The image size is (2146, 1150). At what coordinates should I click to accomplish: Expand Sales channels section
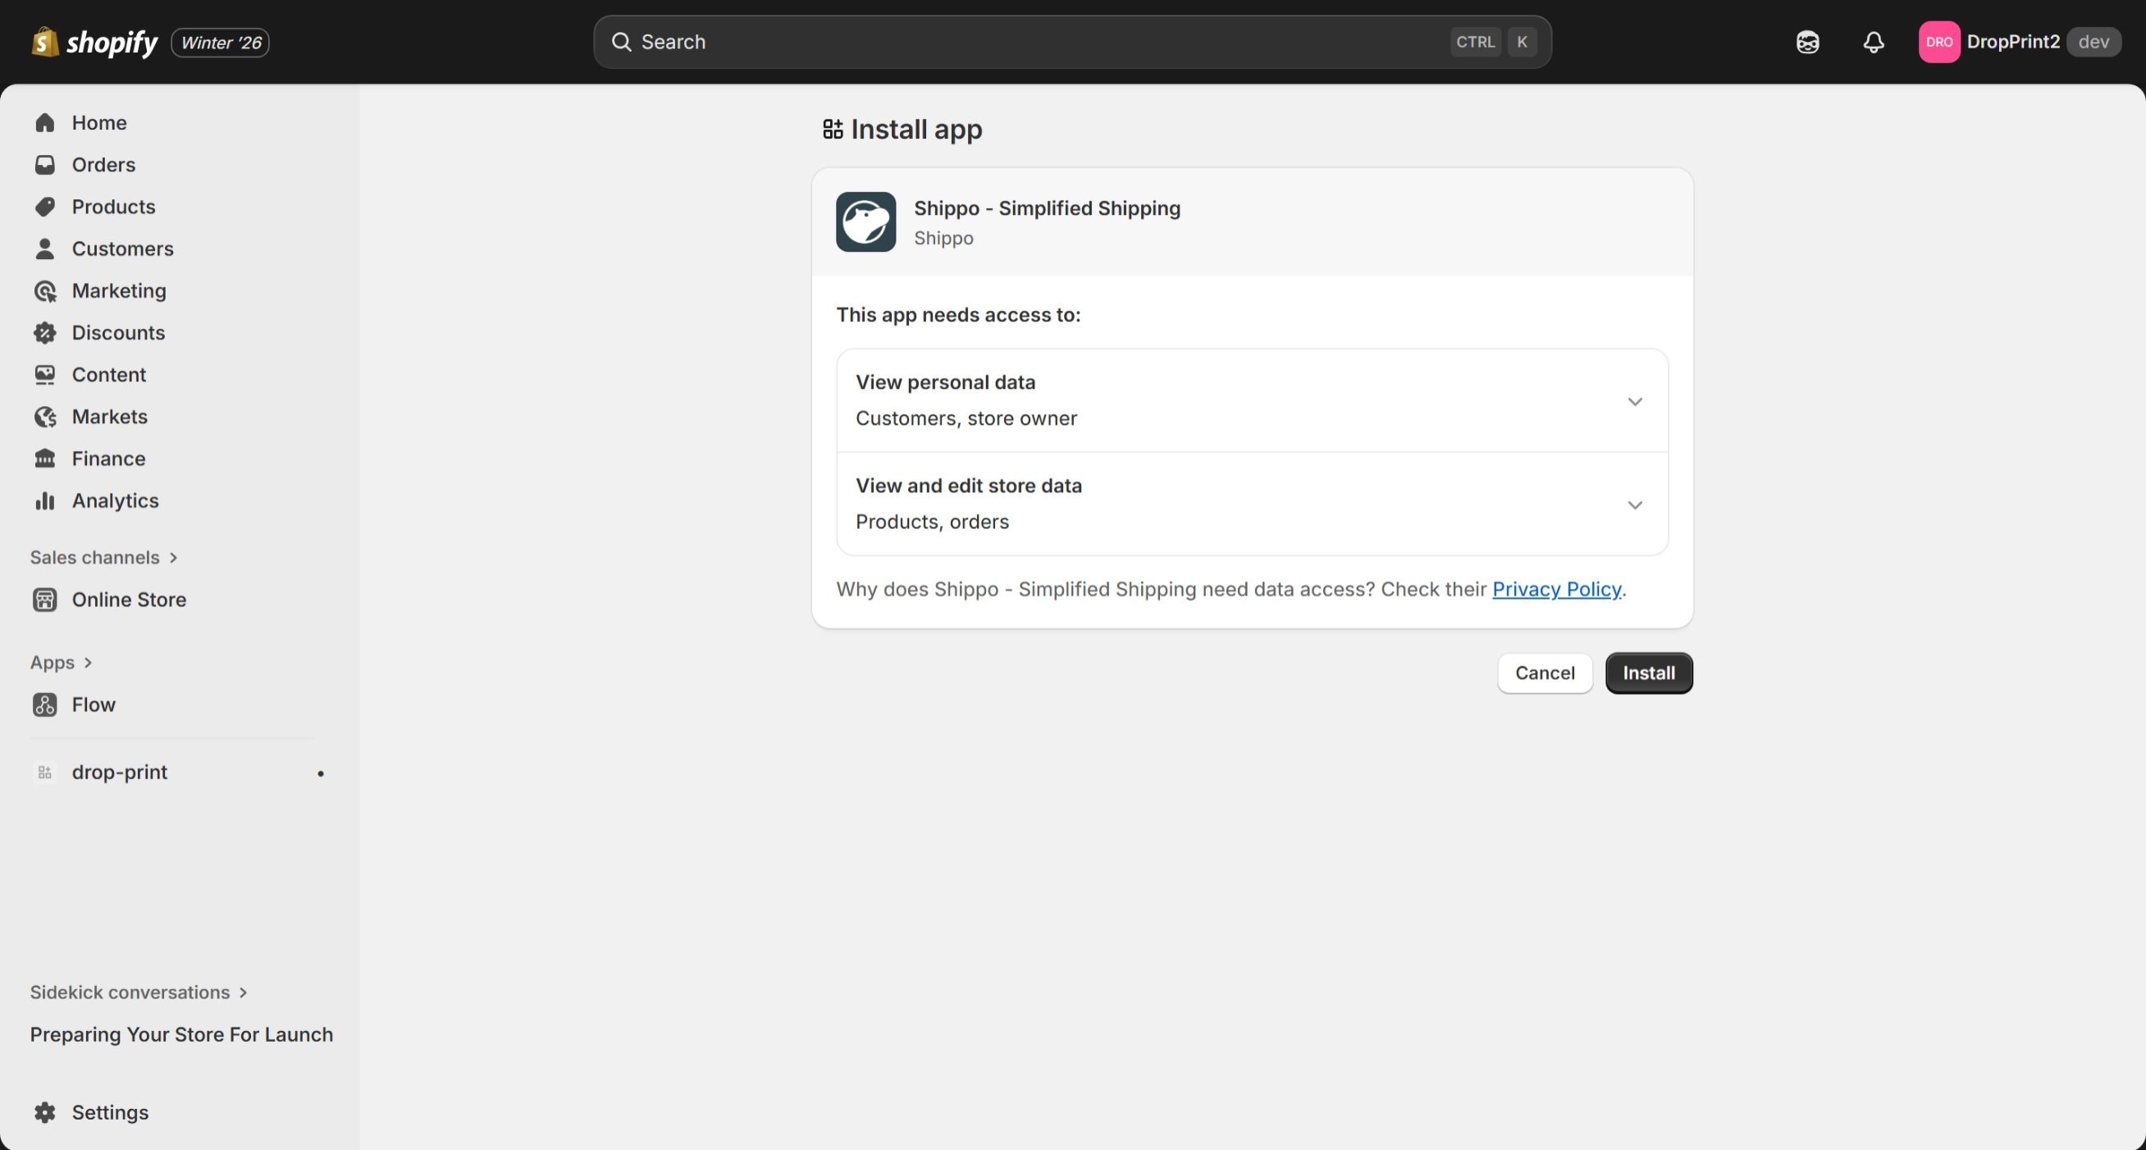coord(104,557)
